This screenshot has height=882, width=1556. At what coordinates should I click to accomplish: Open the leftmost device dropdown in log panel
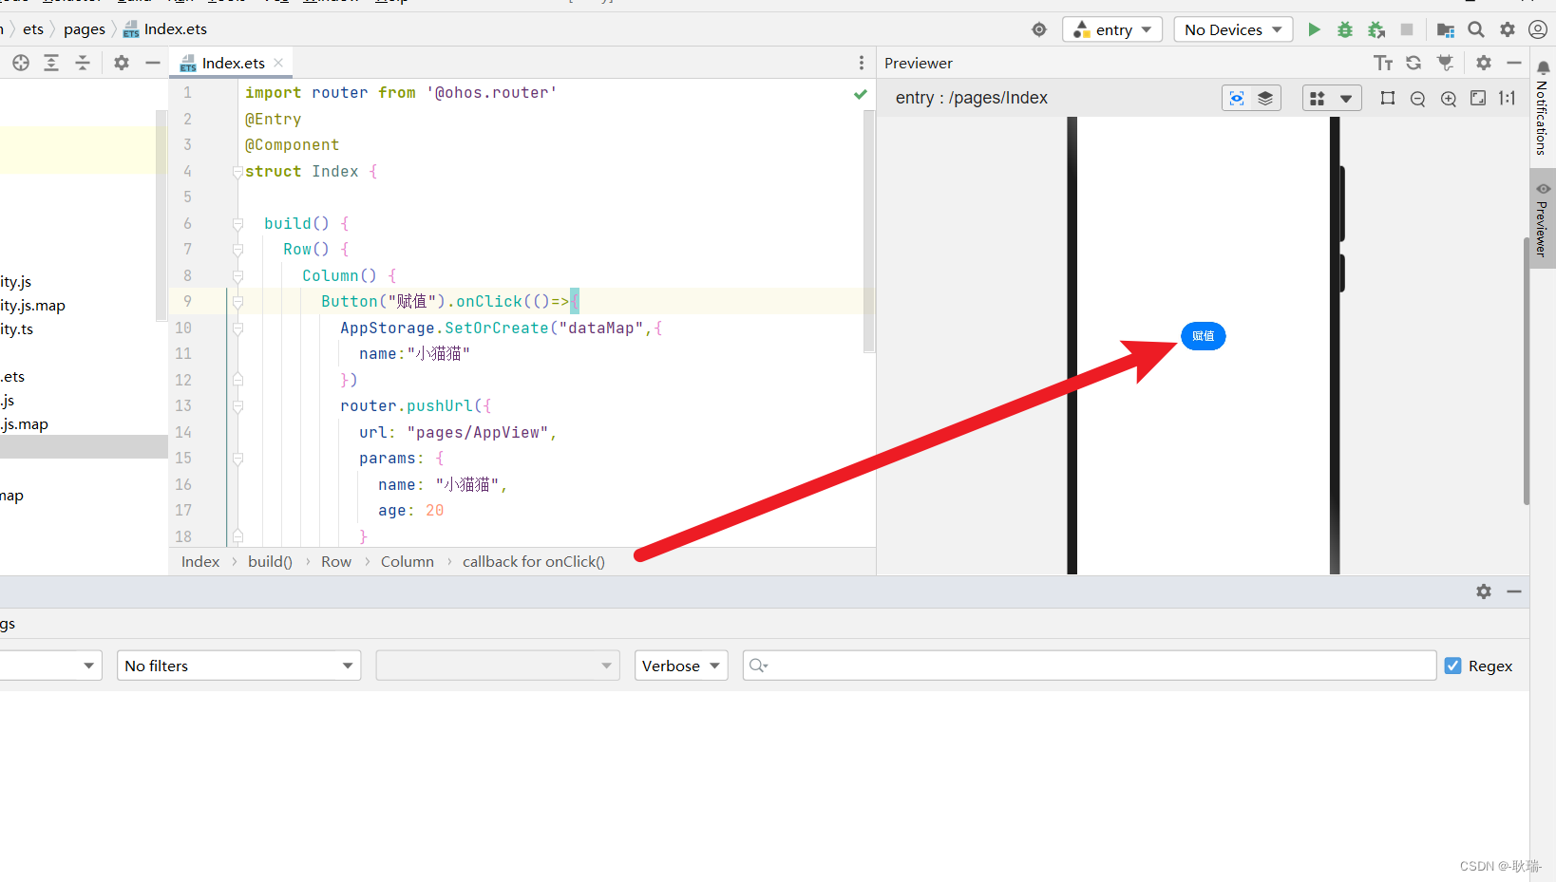click(x=50, y=666)
